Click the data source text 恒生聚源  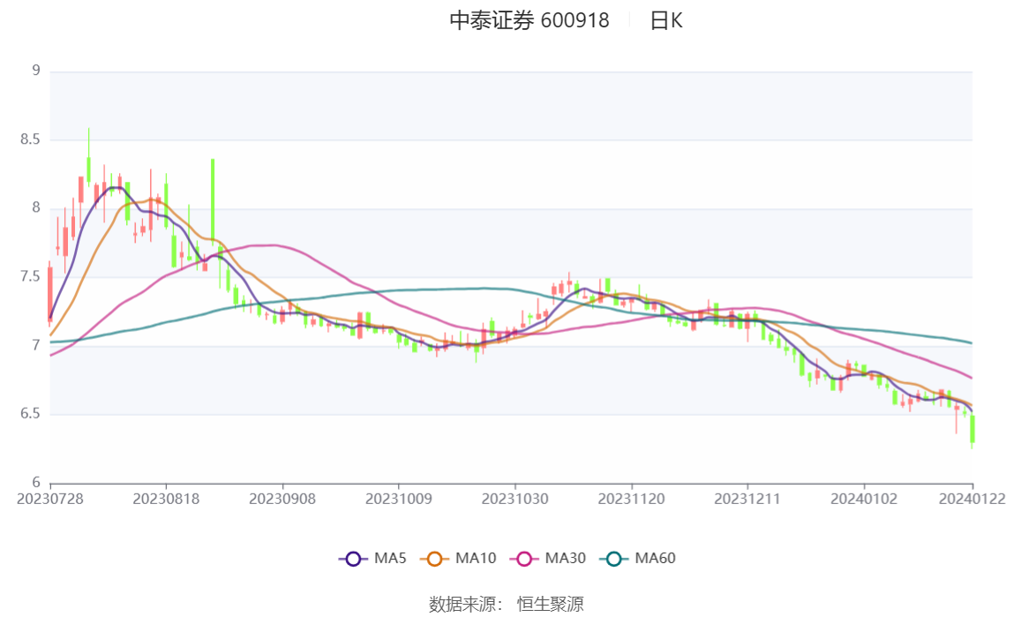coord(551,604)
